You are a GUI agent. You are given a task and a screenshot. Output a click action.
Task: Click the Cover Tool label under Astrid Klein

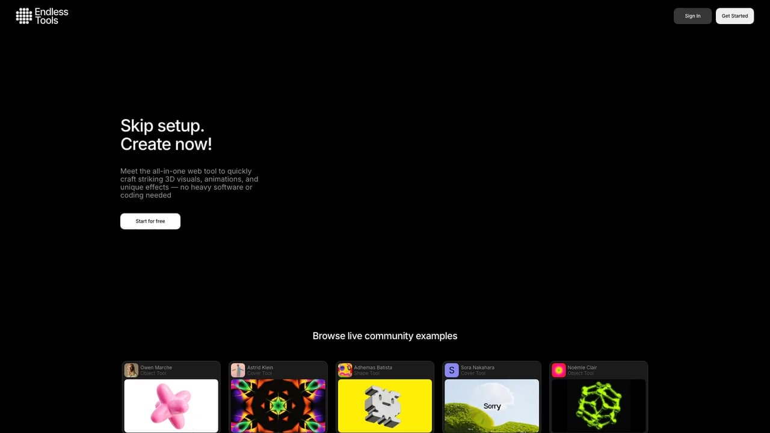[260, 373]
